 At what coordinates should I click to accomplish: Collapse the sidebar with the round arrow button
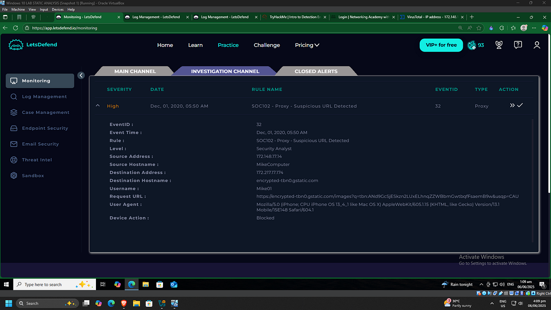click(x=81, y=75)
